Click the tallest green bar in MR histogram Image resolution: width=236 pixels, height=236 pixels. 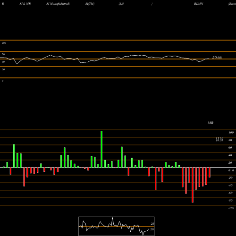click(101, 149)
